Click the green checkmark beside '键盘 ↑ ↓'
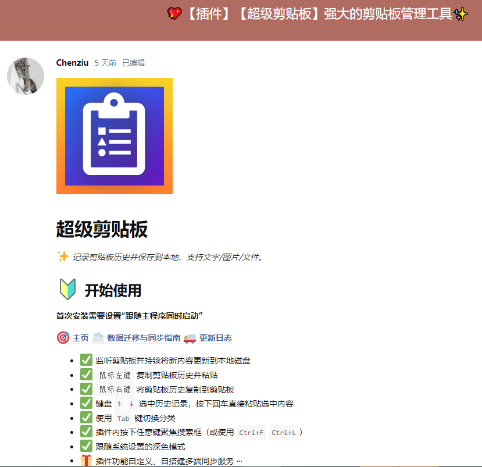Viewport: 482px width, 467px height. point(86,403)
